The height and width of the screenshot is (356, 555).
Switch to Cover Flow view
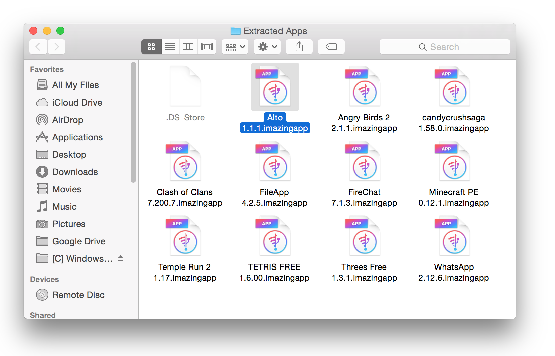click(207, 47)
